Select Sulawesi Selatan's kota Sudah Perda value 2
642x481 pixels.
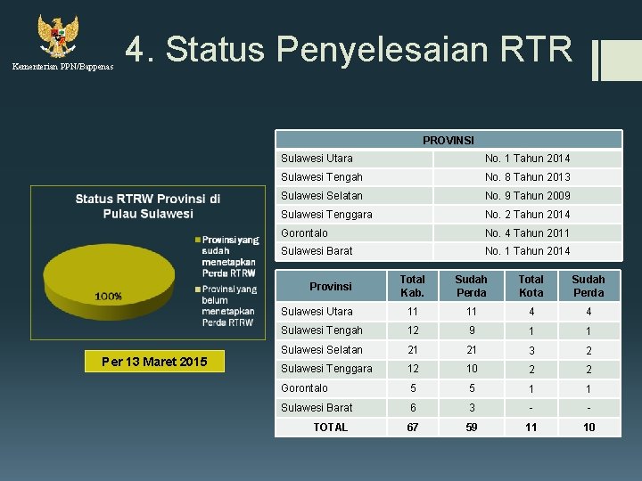coord(588,351)
